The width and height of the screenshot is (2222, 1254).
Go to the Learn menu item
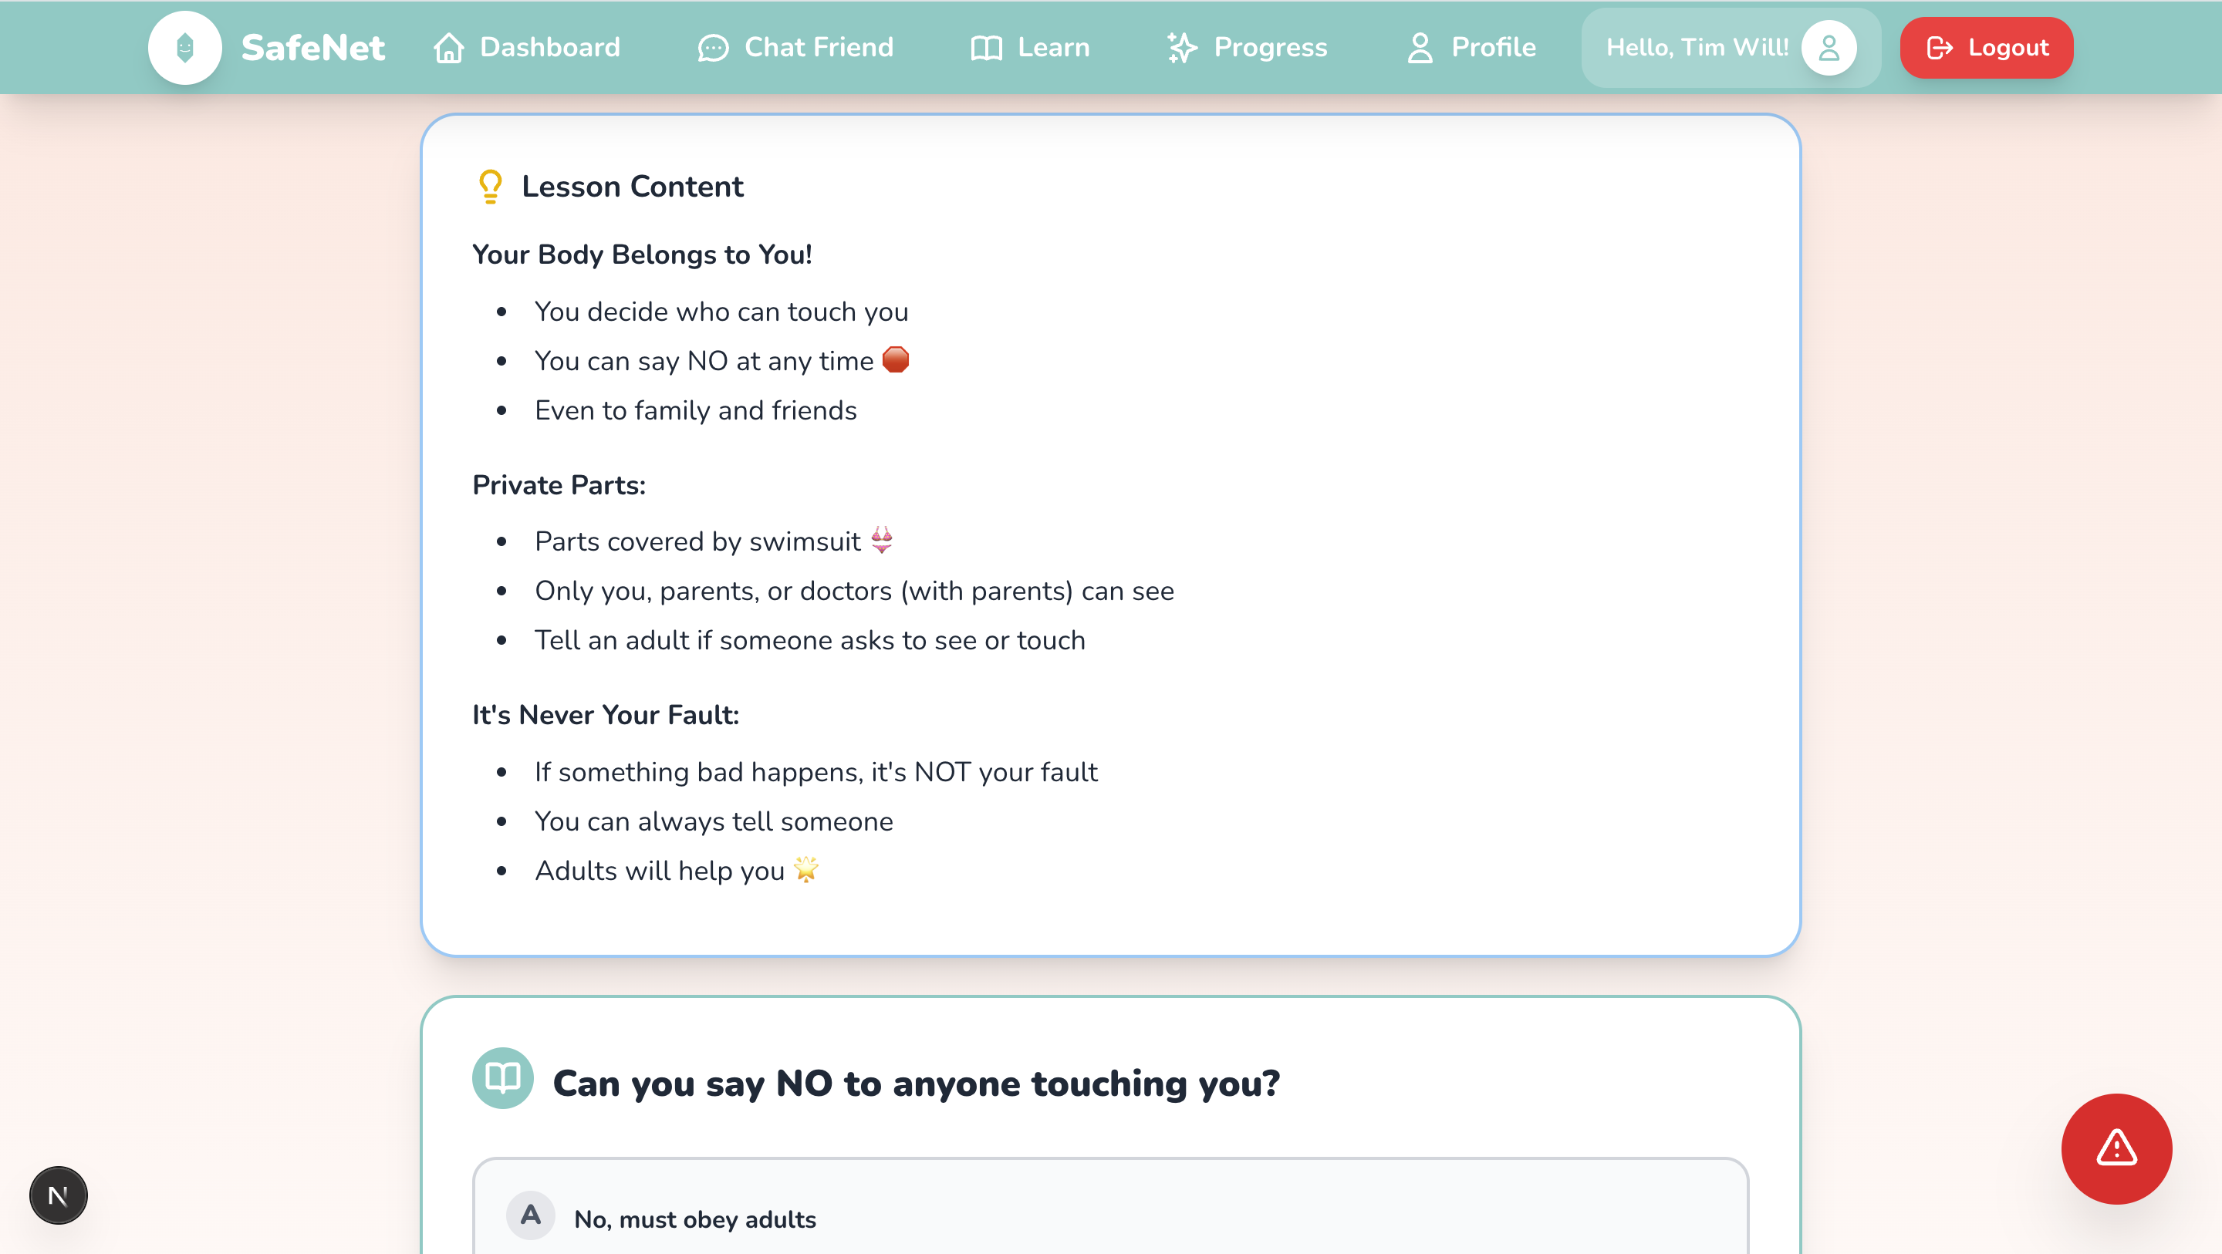(1053, 48)
